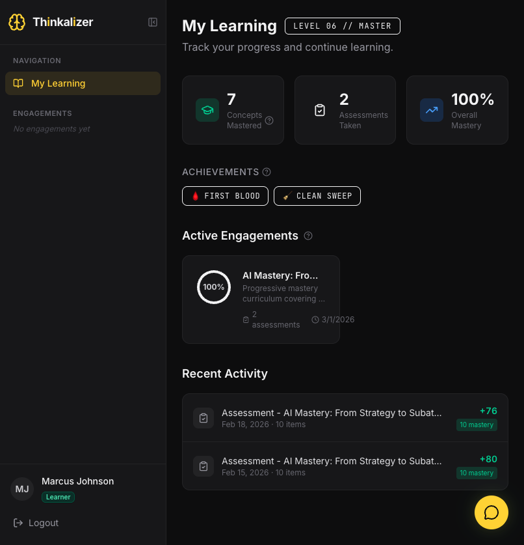
Task: Click Logout at the bottom of the sidebar
Action: tap(44, 523)
